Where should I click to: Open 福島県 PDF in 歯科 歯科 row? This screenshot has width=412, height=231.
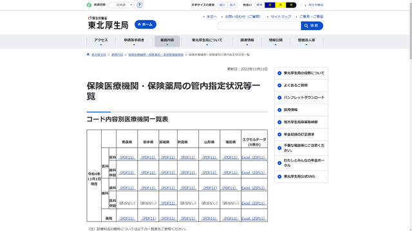click(x=229, y=188)
